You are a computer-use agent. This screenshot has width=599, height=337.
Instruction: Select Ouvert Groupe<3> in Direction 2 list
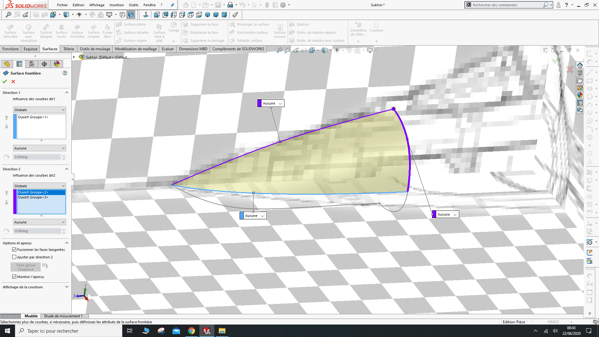33,197
